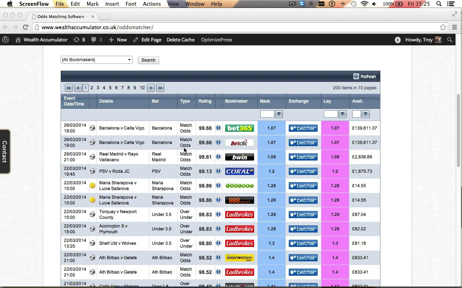This screenshot has height=288, width=462.
Task: Click the Lay filter input field
Action: (x=331, y=114)
